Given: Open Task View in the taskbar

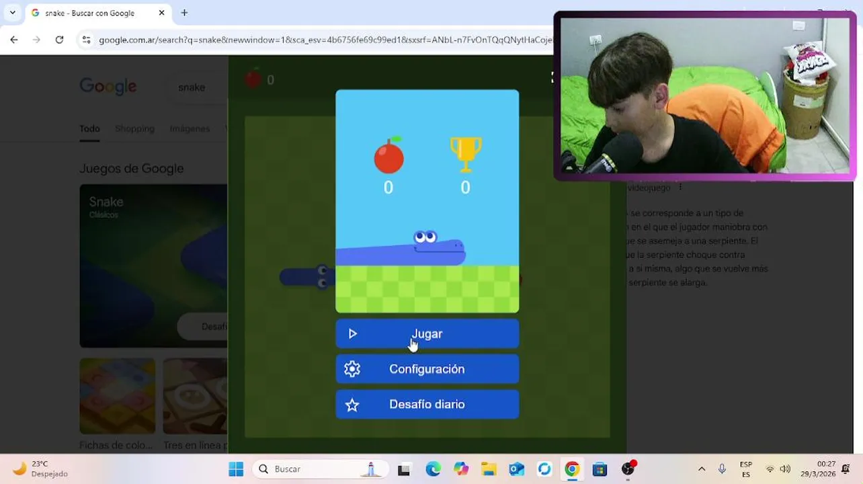Looking at the screenshot, I should coord(404,470).
